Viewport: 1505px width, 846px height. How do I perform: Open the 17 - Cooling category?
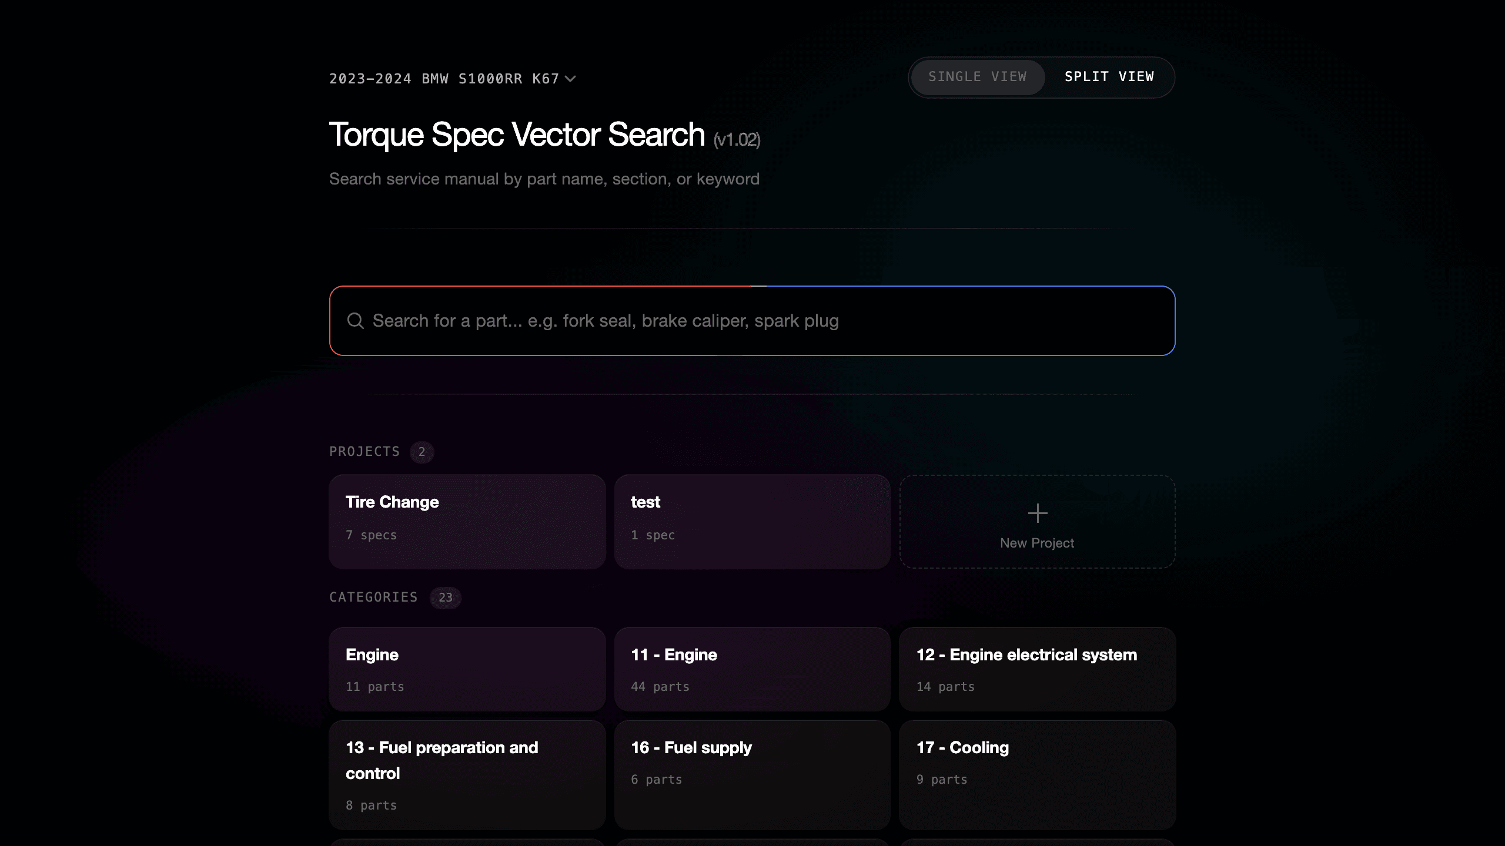tap(1037, 775)
